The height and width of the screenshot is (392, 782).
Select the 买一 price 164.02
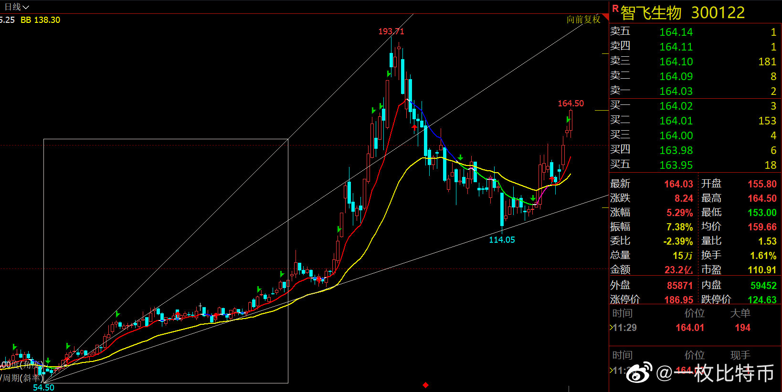676,106
